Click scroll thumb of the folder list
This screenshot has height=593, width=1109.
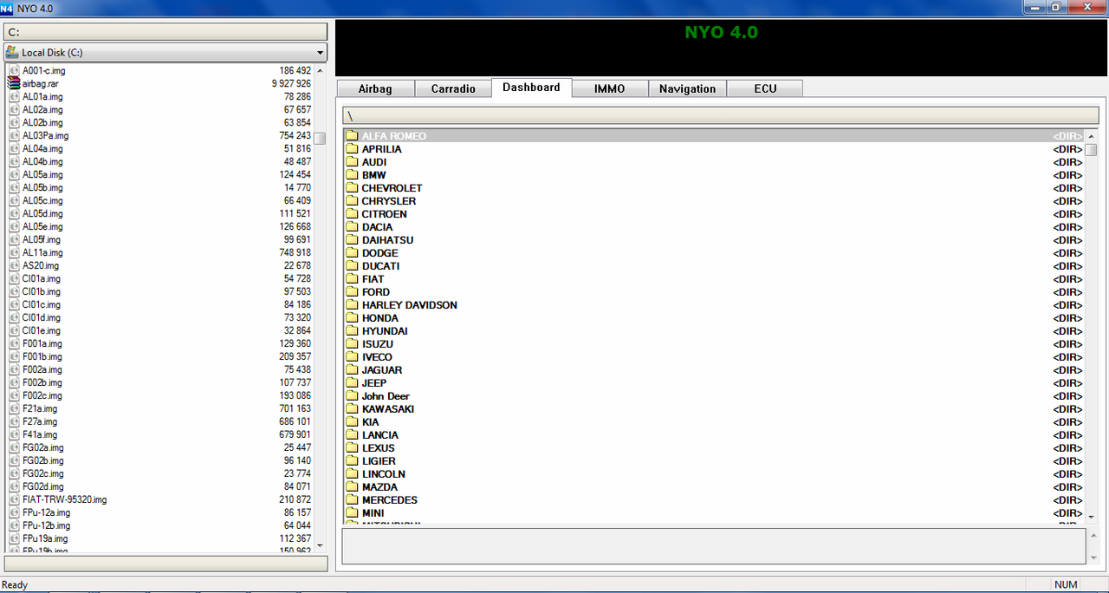[x=1091, y=149]
